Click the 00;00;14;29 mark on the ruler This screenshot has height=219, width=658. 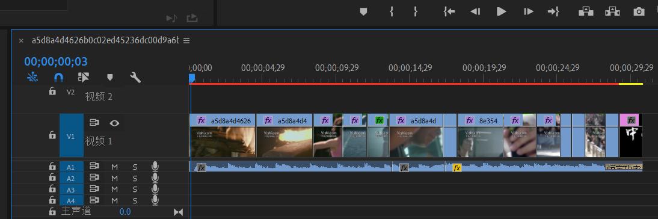[x=410, y=67]
